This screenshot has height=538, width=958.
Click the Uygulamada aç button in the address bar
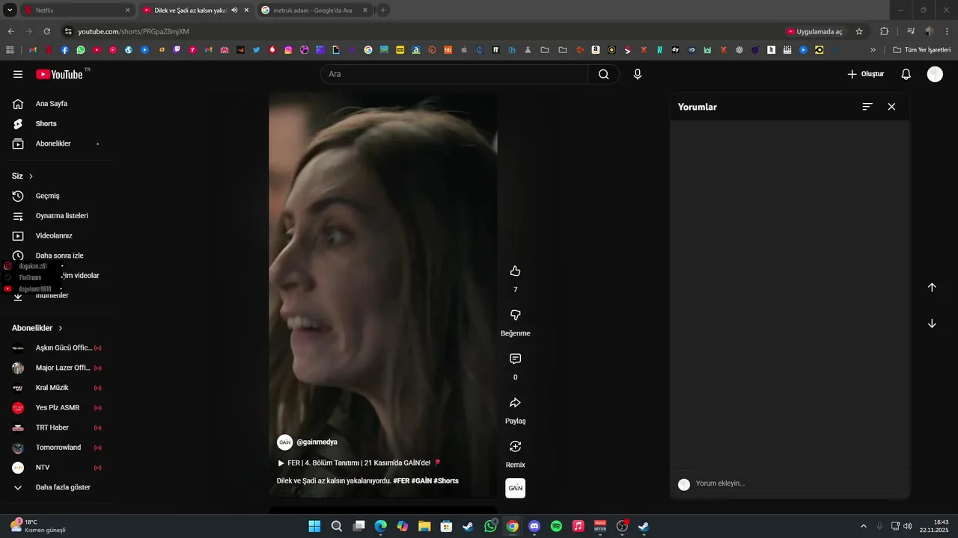[x=814, y=31]
